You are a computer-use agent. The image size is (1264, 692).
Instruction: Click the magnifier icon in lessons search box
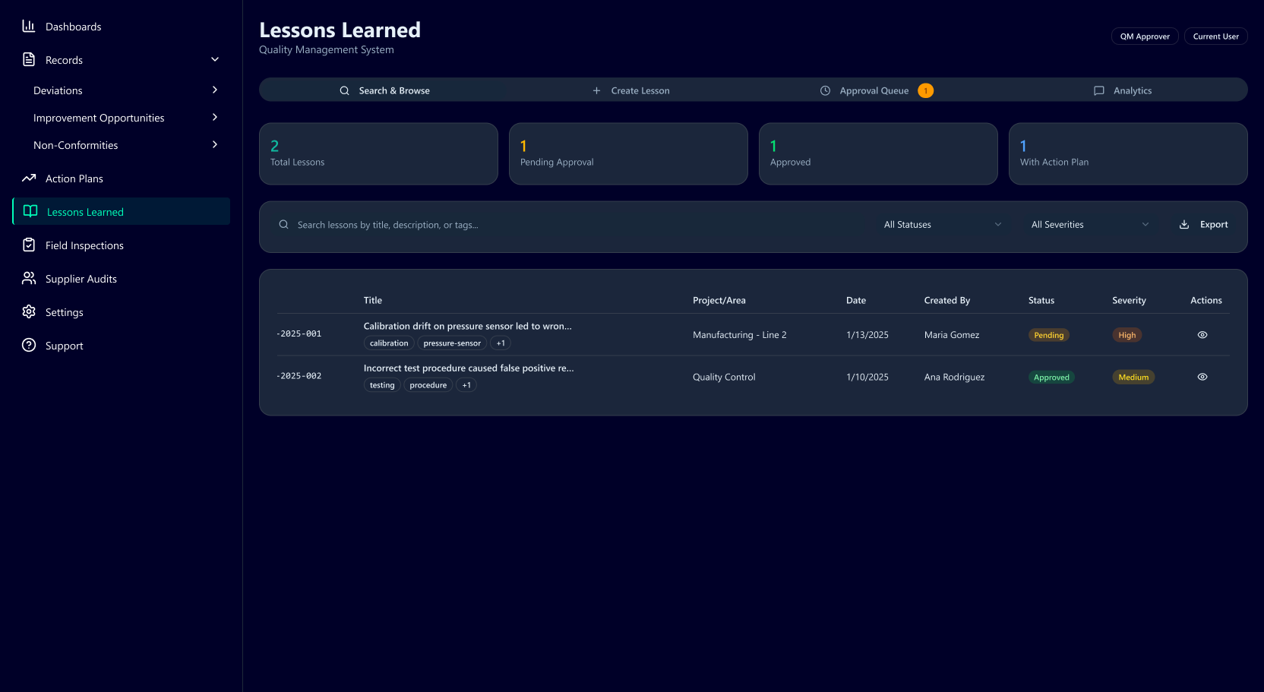(283, 225)
